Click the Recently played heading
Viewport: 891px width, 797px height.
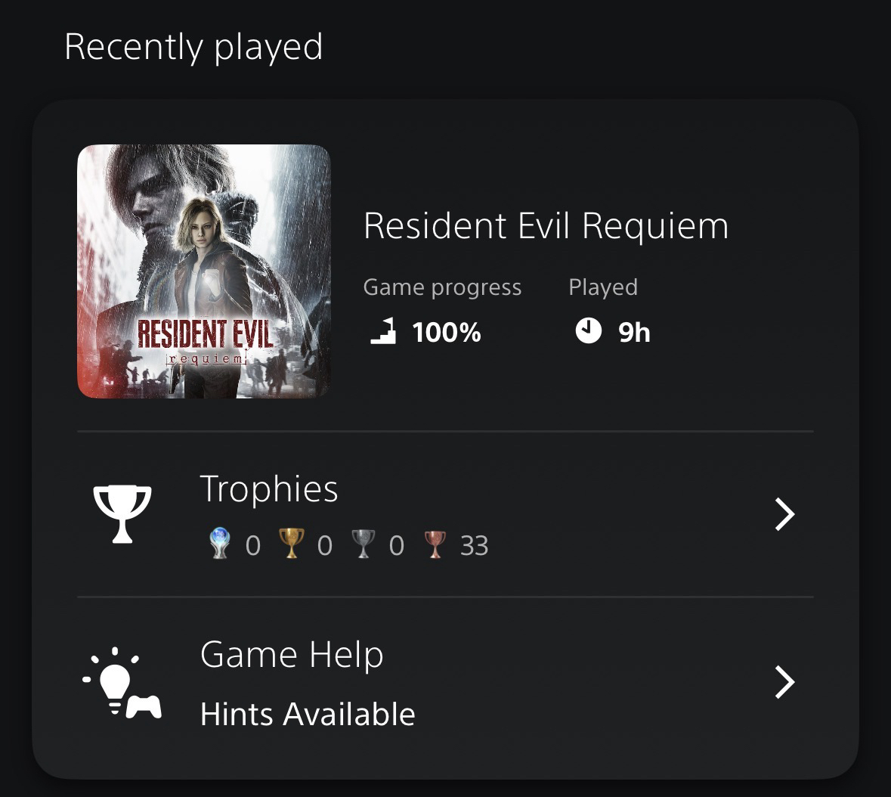click(x=193, y=47)
